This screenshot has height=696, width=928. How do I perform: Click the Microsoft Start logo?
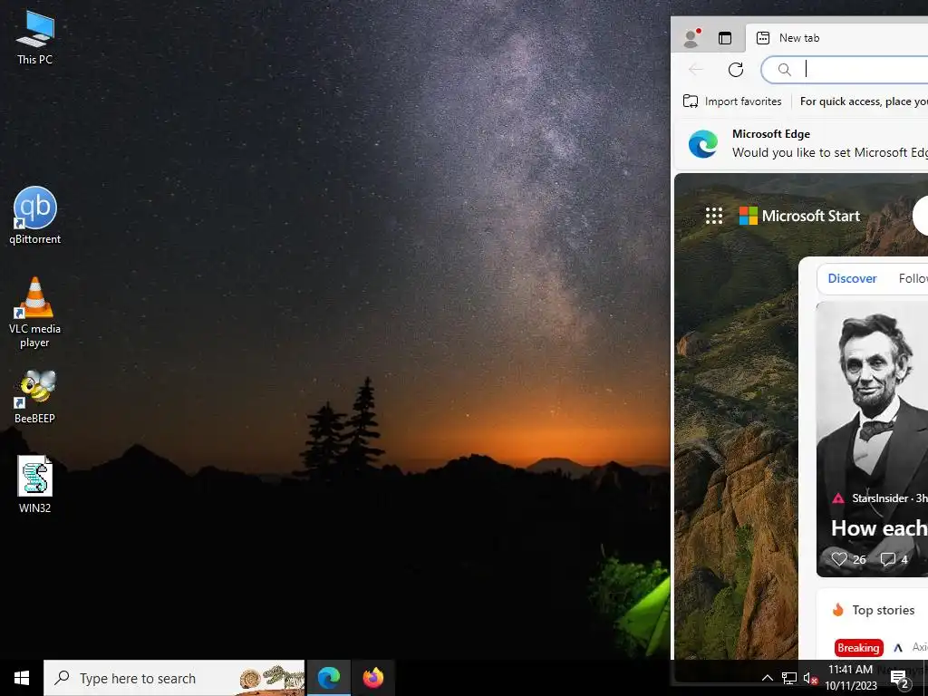click(x=799, y=216)
